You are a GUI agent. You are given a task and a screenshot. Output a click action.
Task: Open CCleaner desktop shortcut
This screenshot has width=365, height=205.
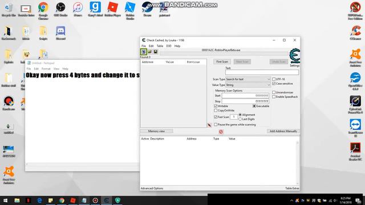click(355, 33)
